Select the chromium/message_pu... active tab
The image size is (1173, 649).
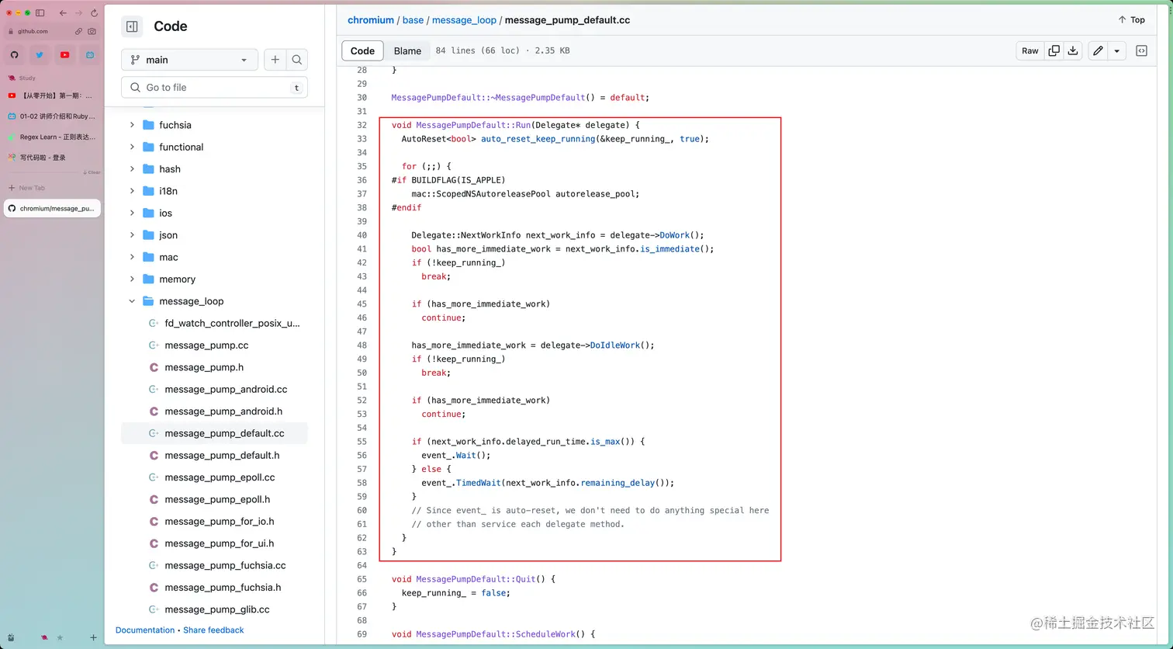pyautogui.click(x=52, y=208)
